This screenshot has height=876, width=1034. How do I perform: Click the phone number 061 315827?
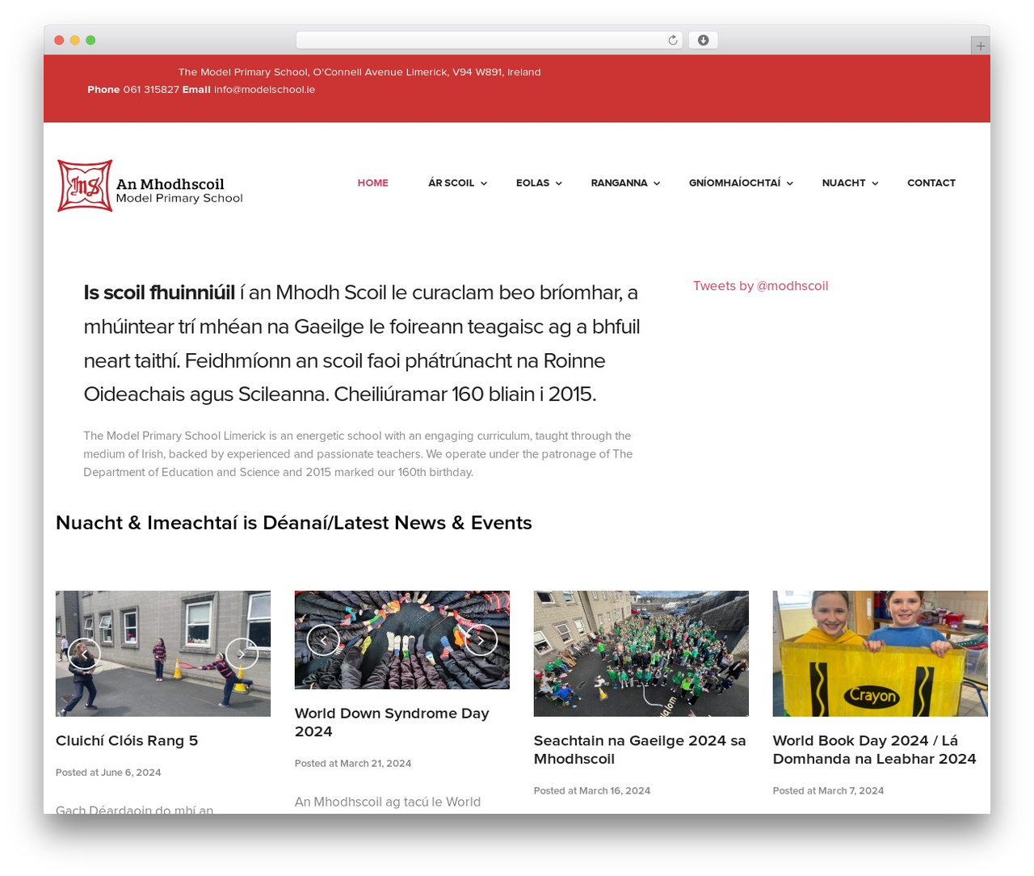(x=151, y=90)
